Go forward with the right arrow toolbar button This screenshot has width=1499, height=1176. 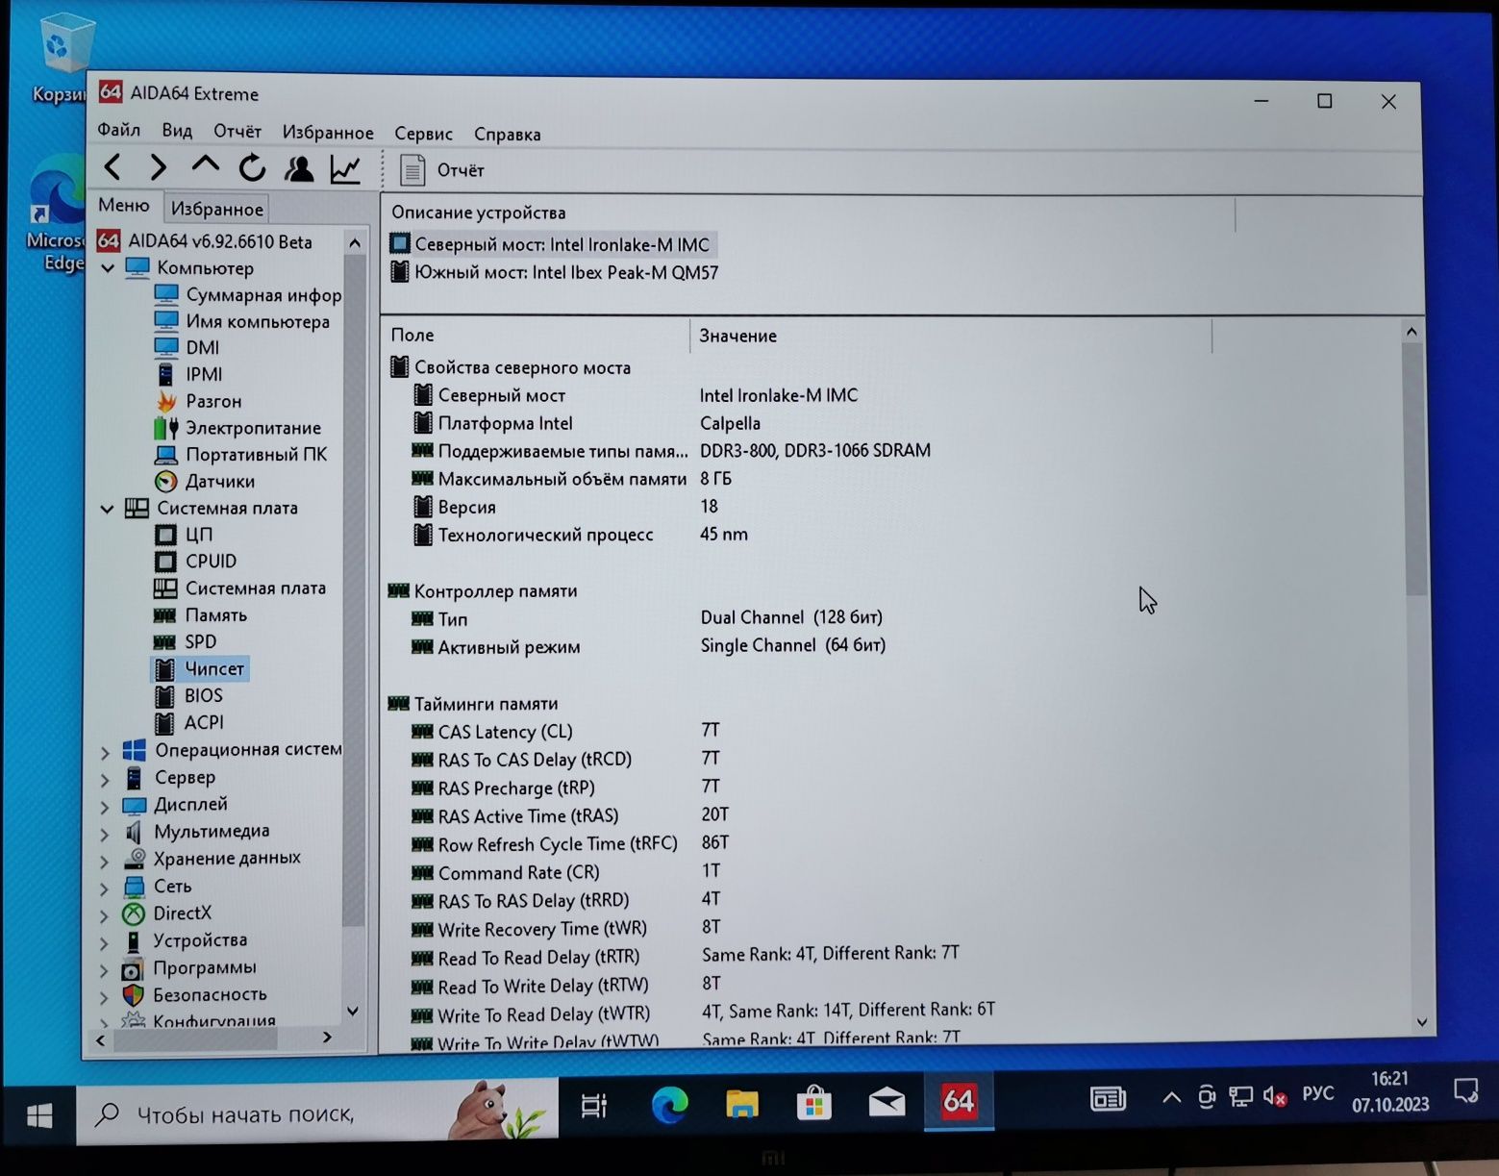[x=158, y=167]
